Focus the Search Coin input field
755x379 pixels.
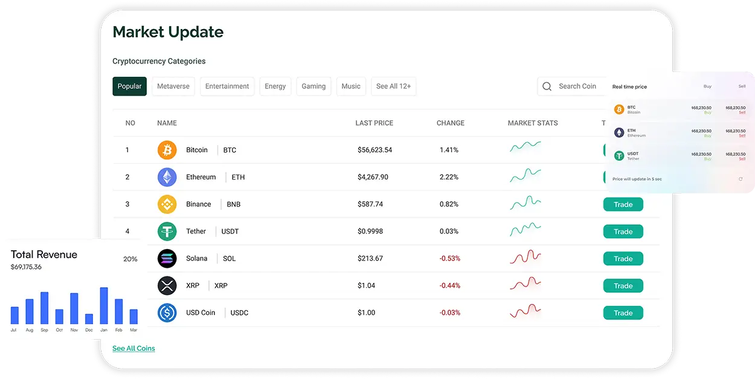(573, 86)
